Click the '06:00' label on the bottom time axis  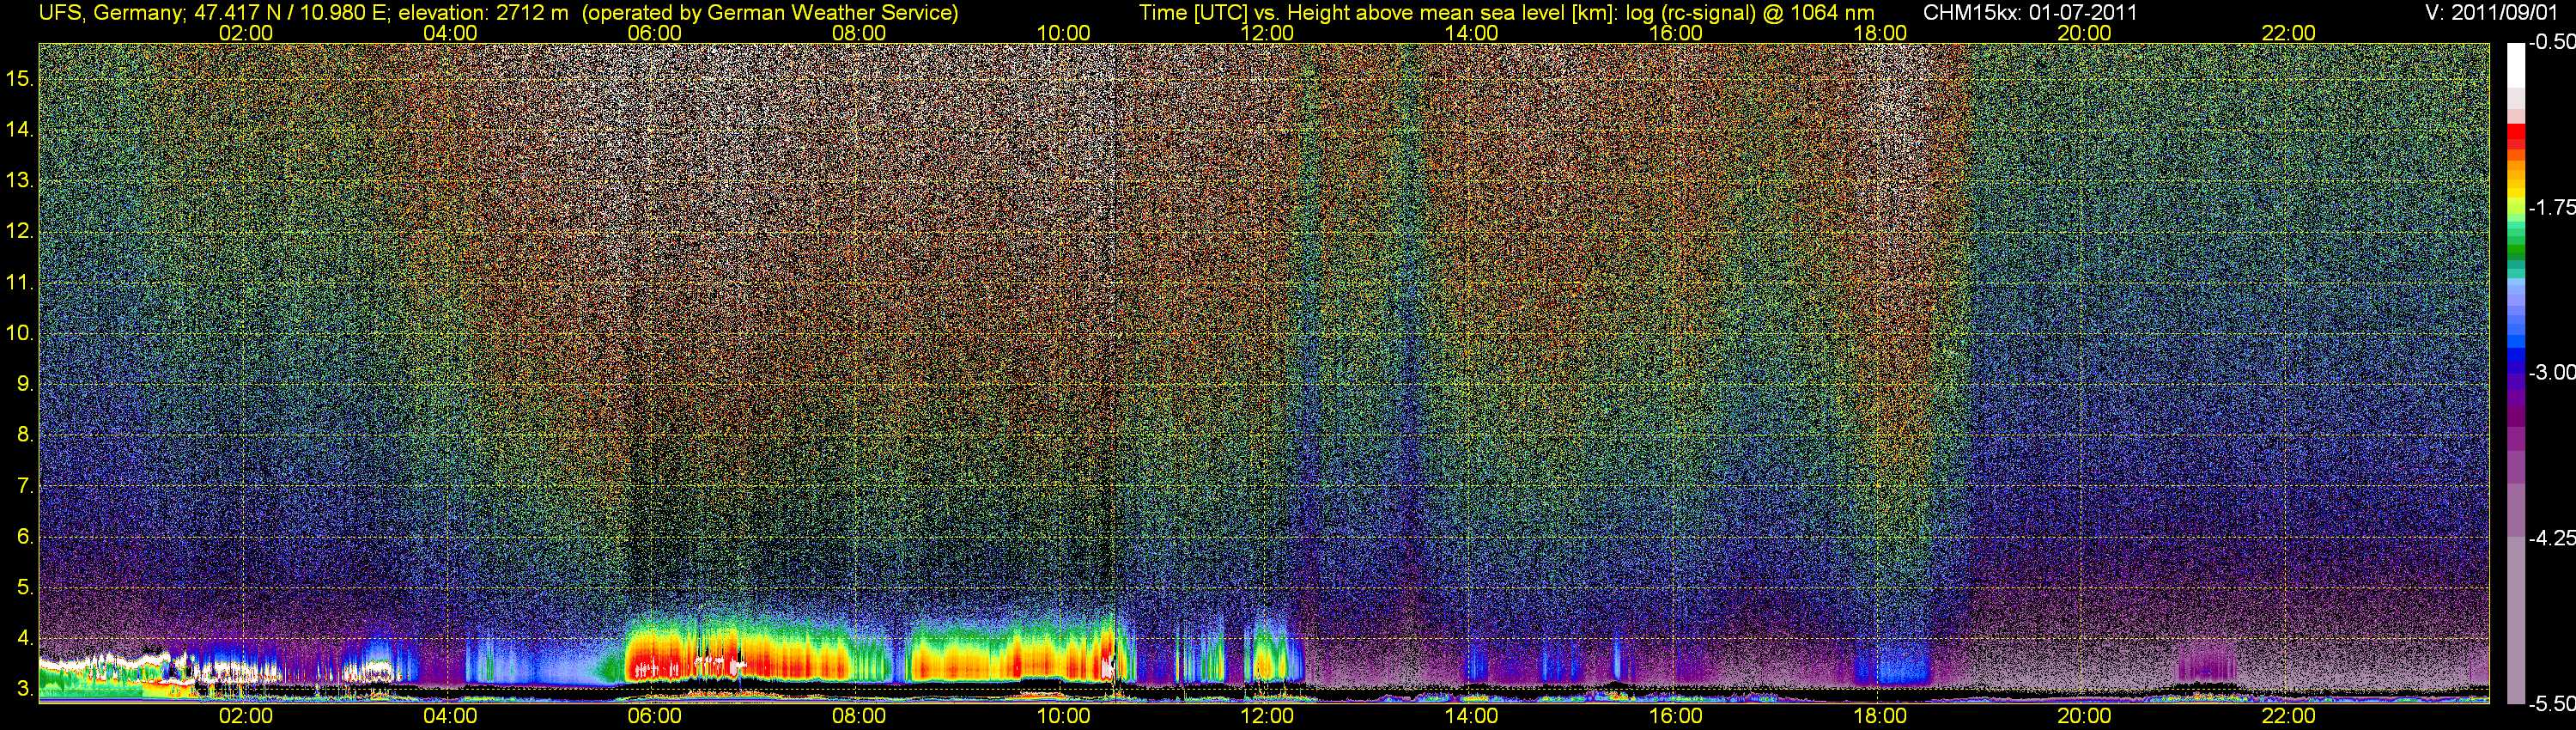pos(654,716)
